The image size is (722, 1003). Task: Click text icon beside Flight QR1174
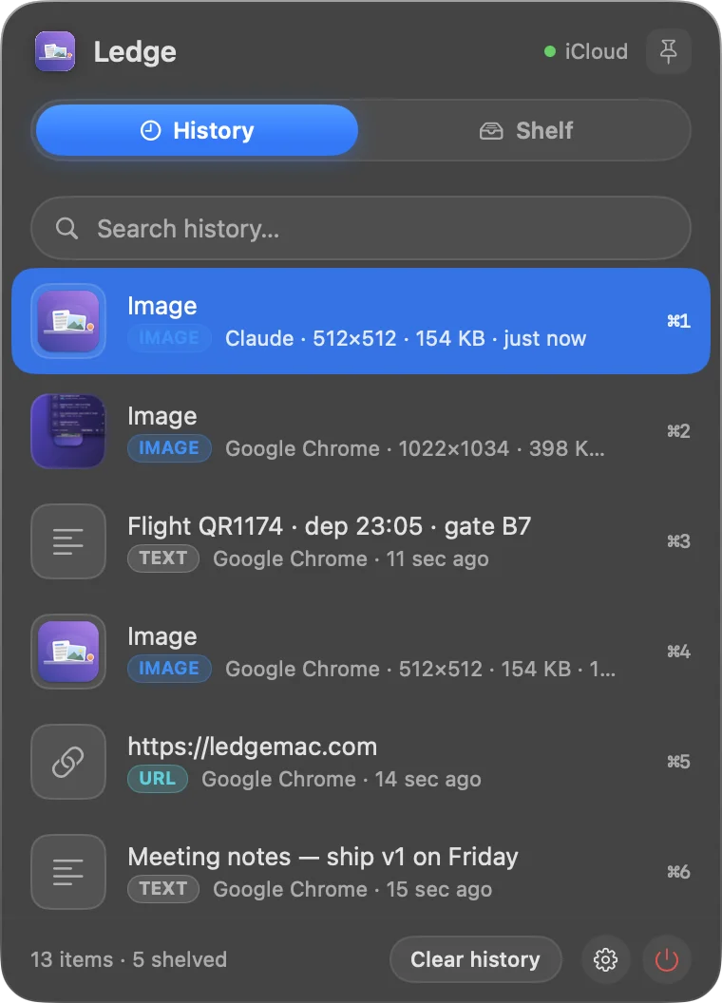click(68, 541)
